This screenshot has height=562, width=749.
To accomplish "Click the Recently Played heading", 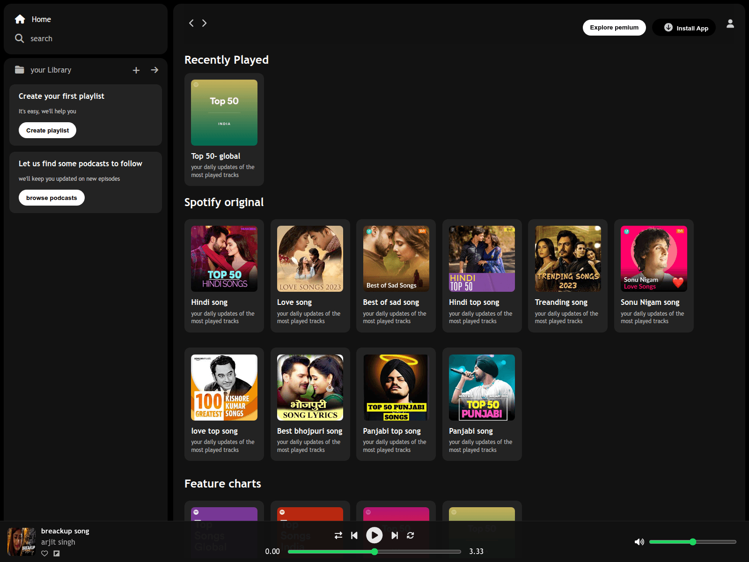I will [x=227, y=60].
